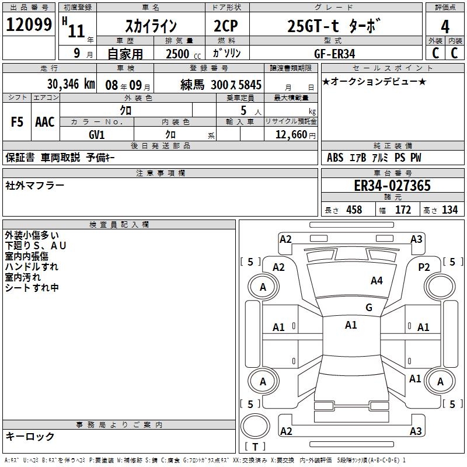Click the grade 25GT-t ターボ
The width and height of the screenshot is (467, 467).
[x=334, y=26]
